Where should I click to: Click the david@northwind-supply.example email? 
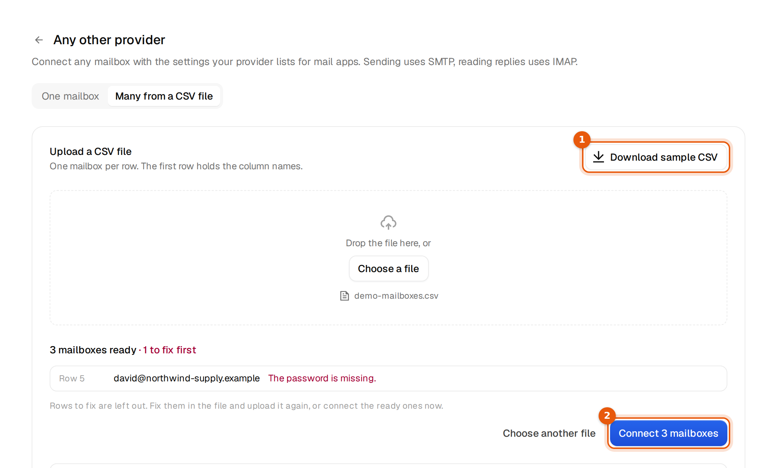pos(187,378)
